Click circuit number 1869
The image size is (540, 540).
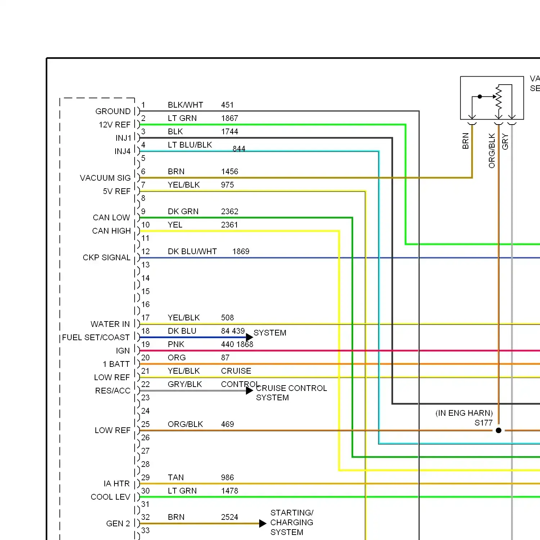coord(241,251)
